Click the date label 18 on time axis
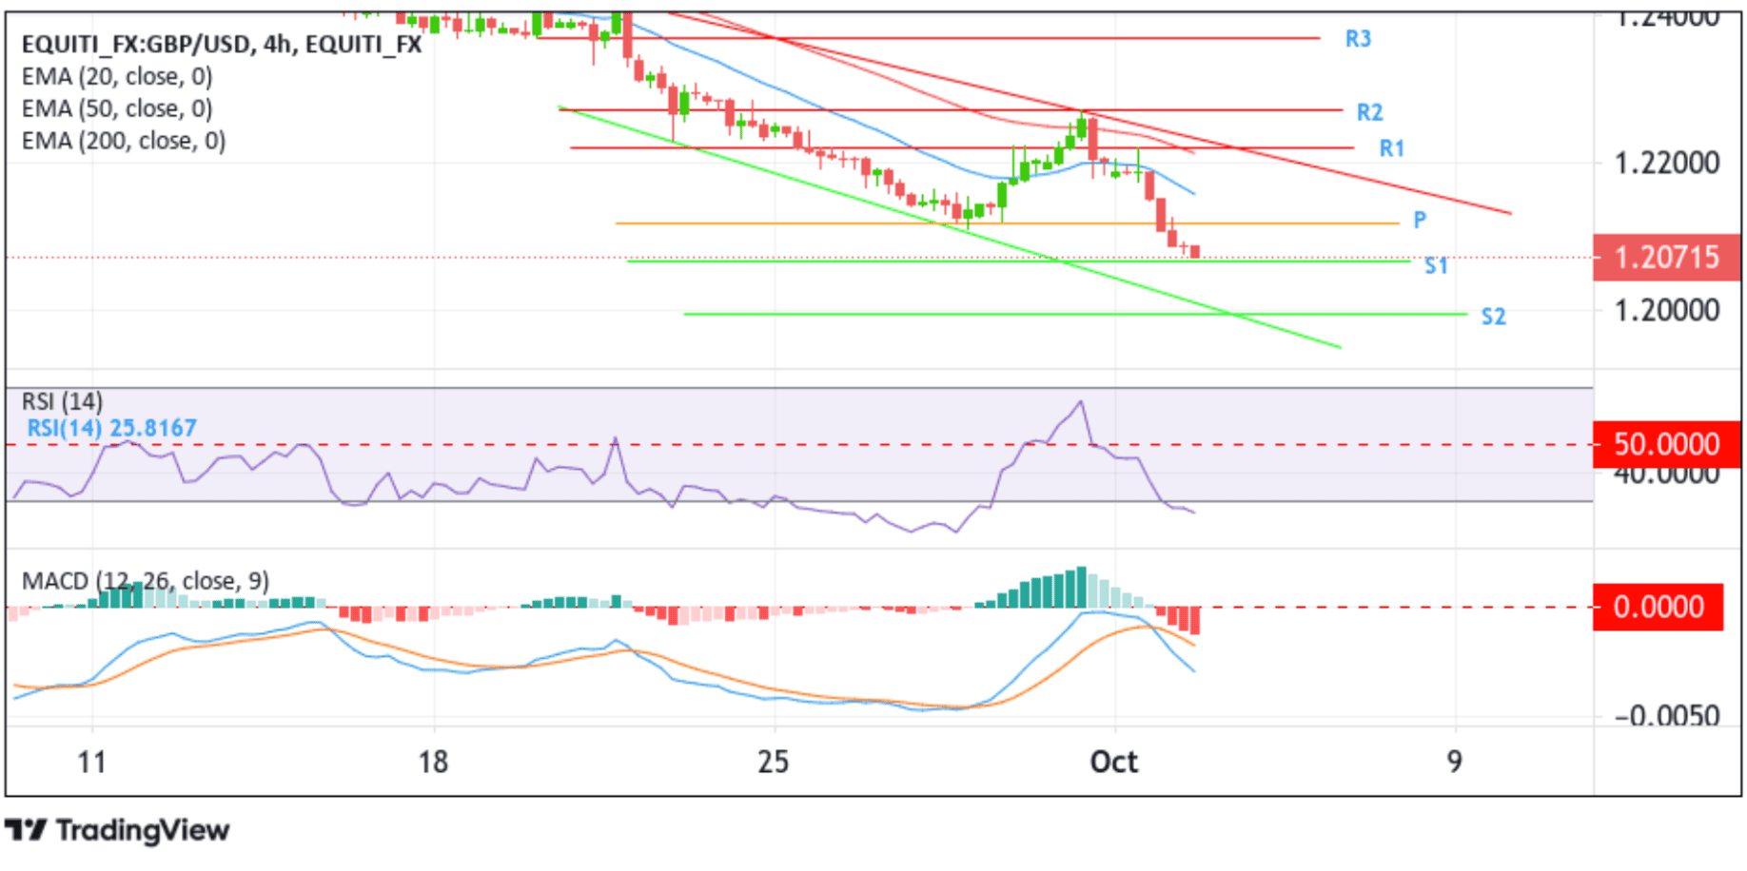The image size is (1747, 871). click(433, 763)
